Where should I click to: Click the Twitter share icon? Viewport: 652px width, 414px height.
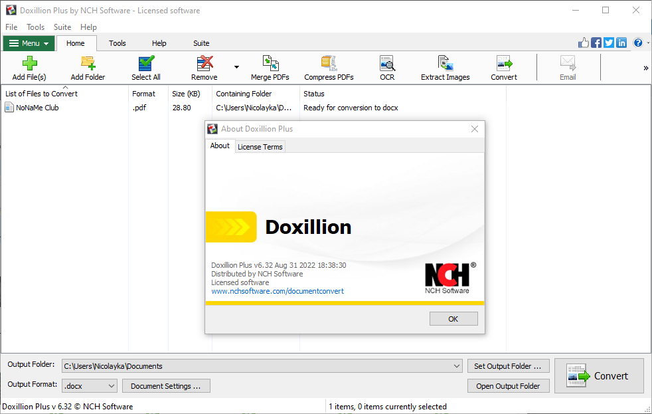[x=609, y=43]
